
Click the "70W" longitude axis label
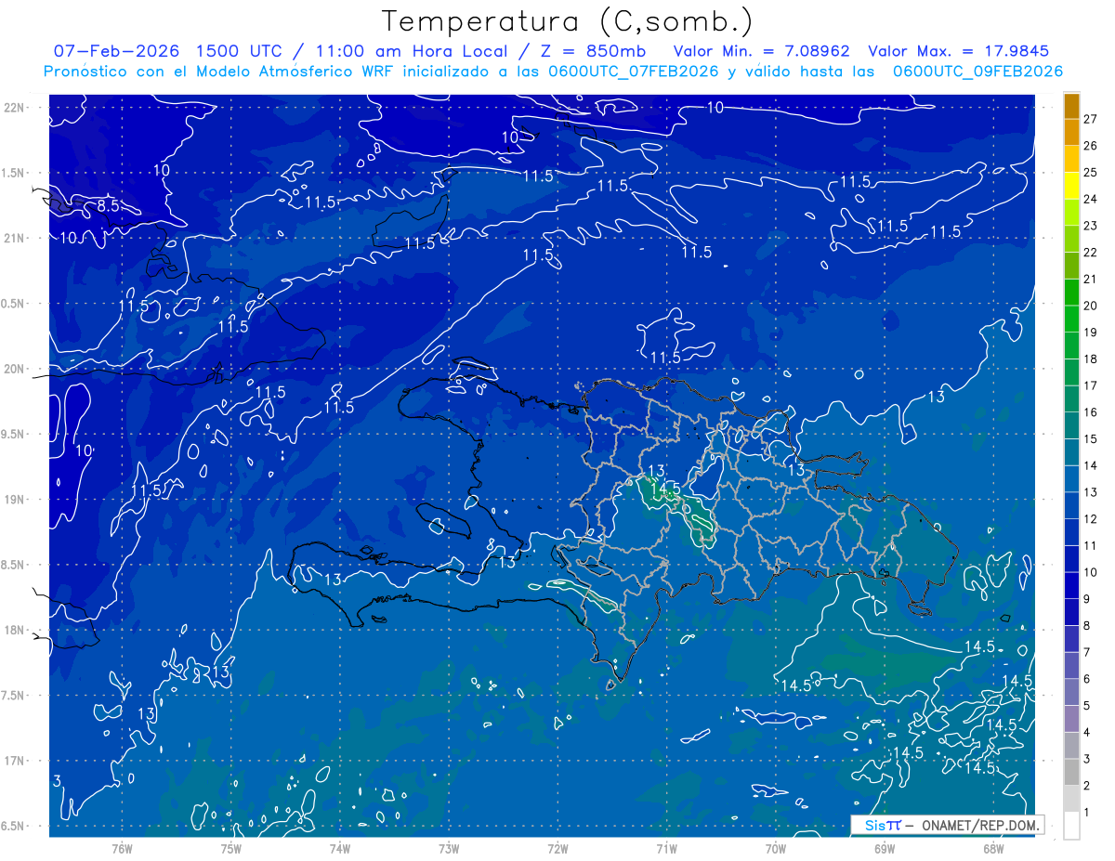[776, 848]
